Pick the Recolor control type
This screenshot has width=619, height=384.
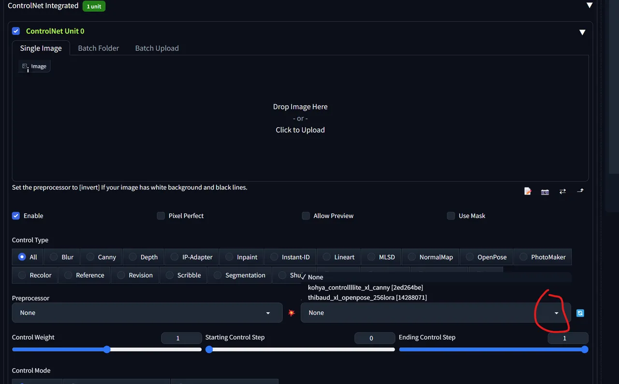35,275
